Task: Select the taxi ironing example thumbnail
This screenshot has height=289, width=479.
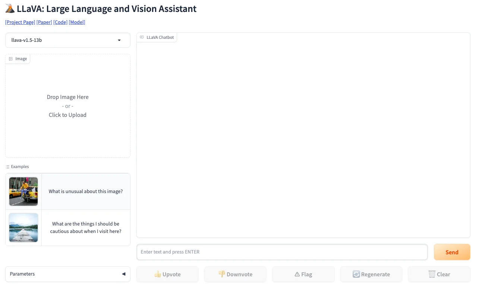Action: (23, 192)
